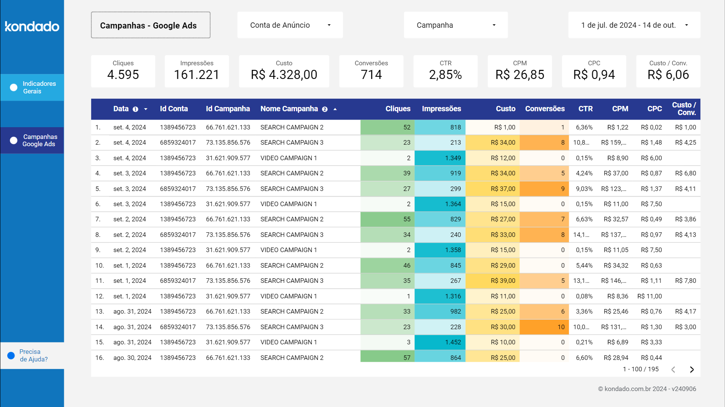Click the SEARCH CAMPAIGN 2 cell in row 1
Screen dimensions: 725x407
[291, 127]
